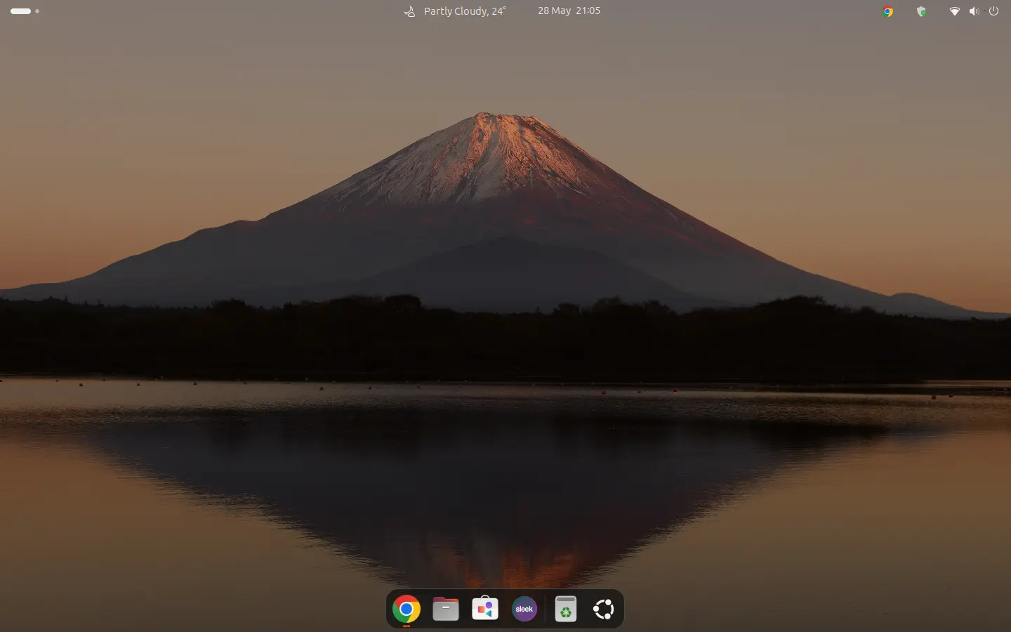Open the Wi-Fi network indicator
The width and height of the screenshot is (1011, 632).
tap(954, 11)
